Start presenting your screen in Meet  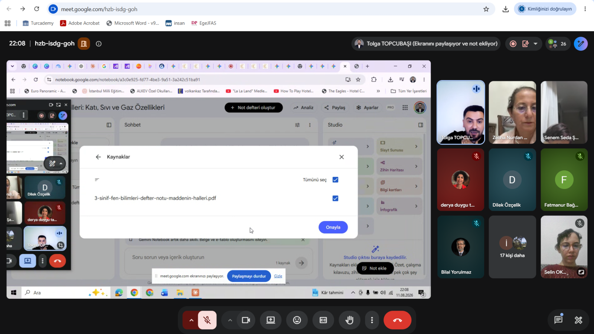click(271, 320)
